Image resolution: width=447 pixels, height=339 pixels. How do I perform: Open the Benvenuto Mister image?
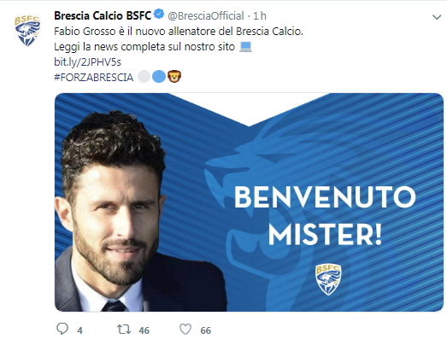(x=249, y=202)
